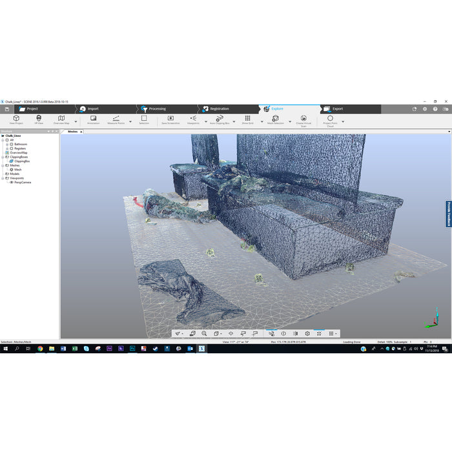Click the wireframe sphere icon in the bottom toolbar
The width and height of the screenshot is (452, 452).
pos(307,334)
